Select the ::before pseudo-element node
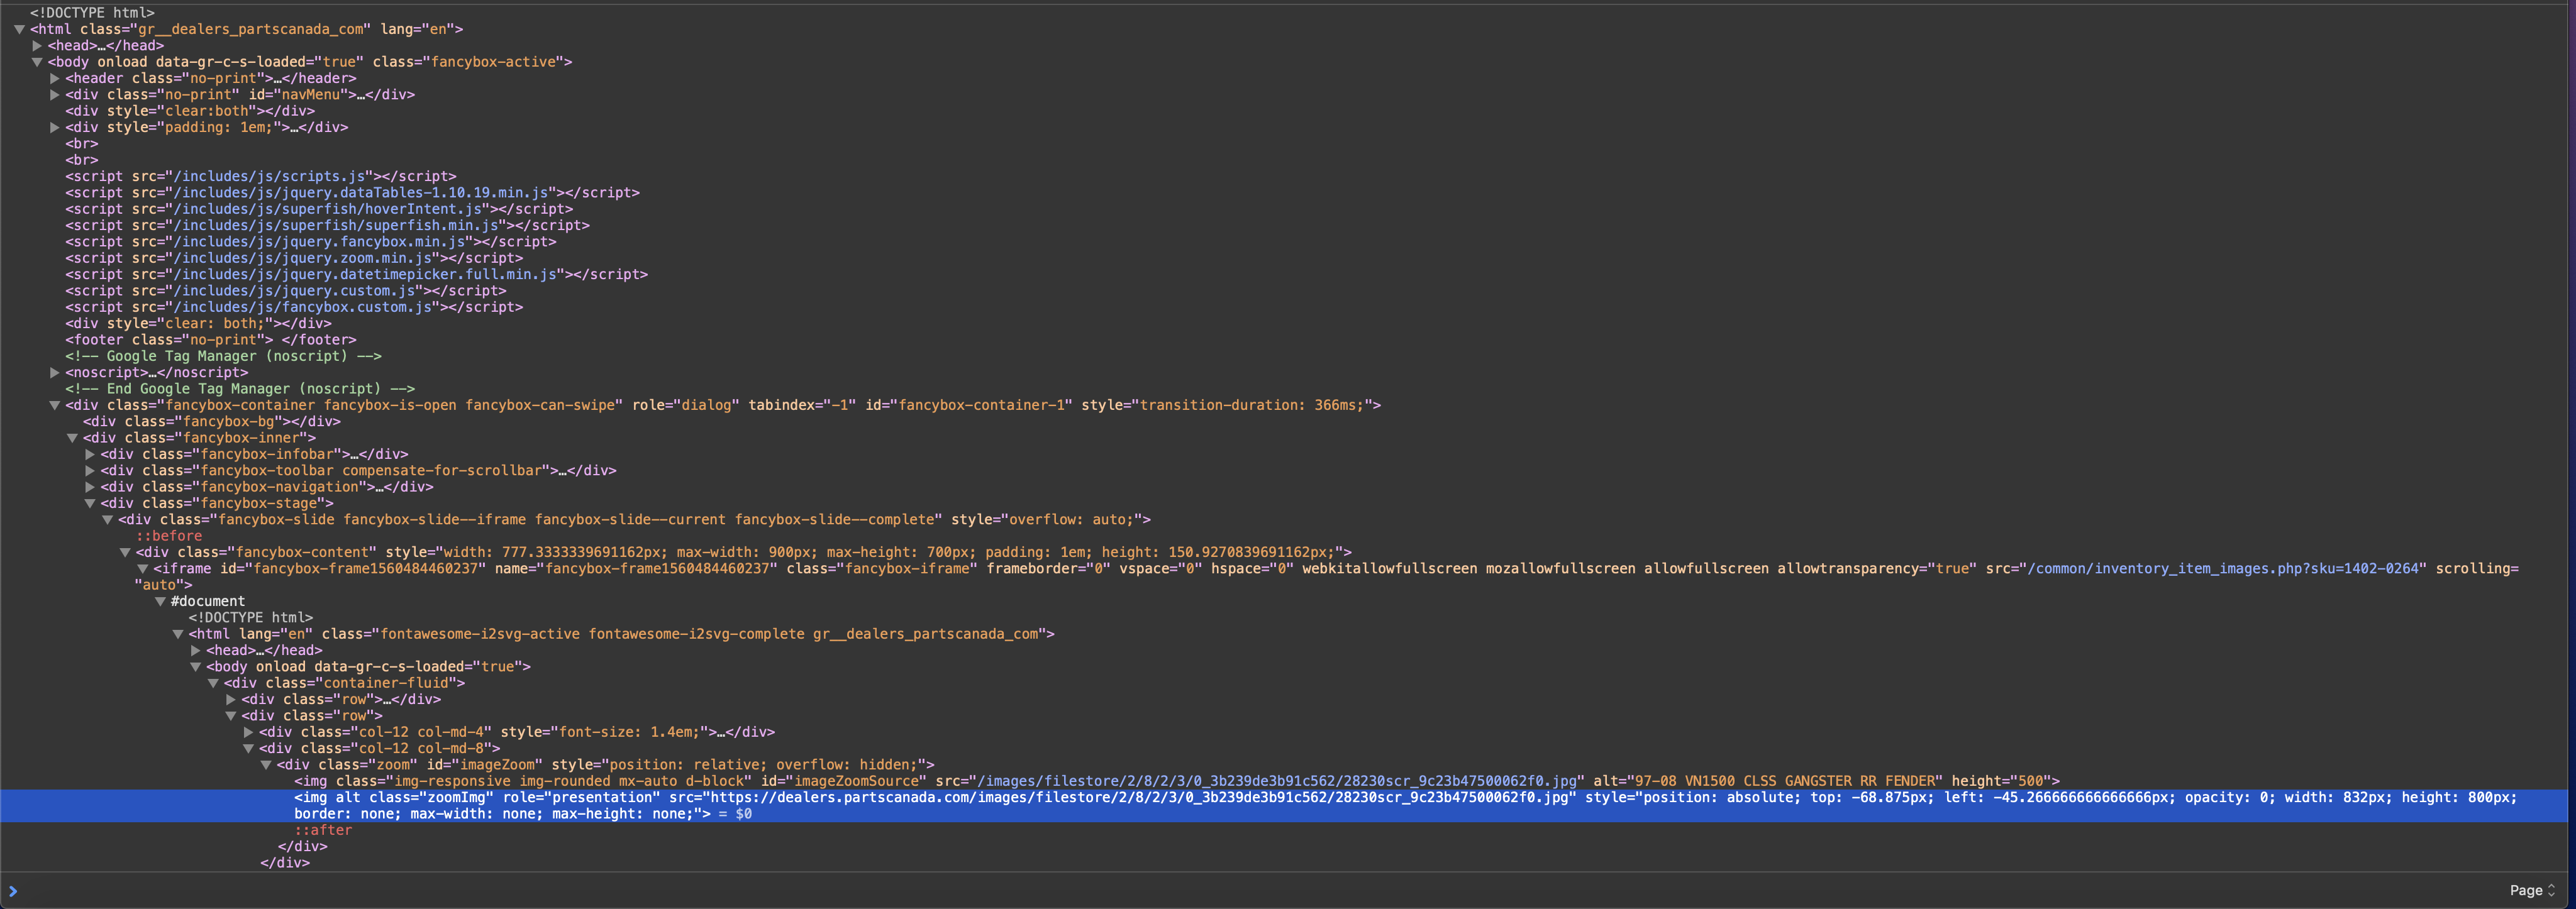Viewport: 2576px width, 909px height. 169,536
